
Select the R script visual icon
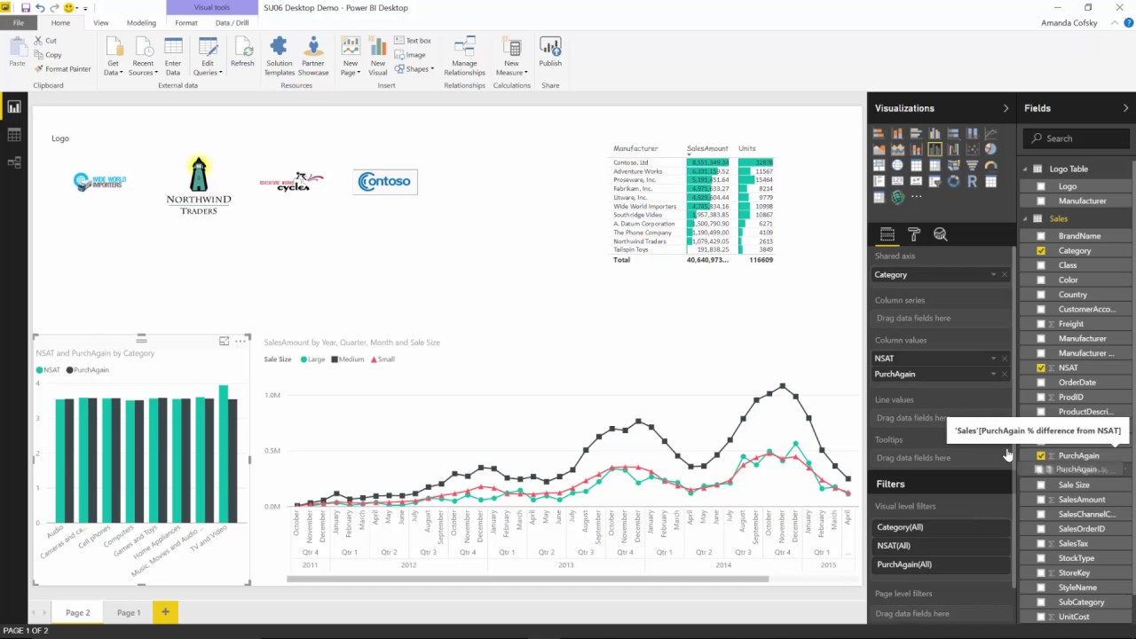tap(973, 181)
